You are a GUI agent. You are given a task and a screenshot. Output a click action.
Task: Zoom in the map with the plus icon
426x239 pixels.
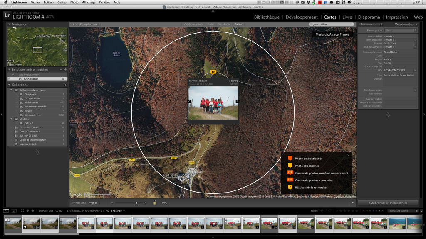tap(146, 202)
